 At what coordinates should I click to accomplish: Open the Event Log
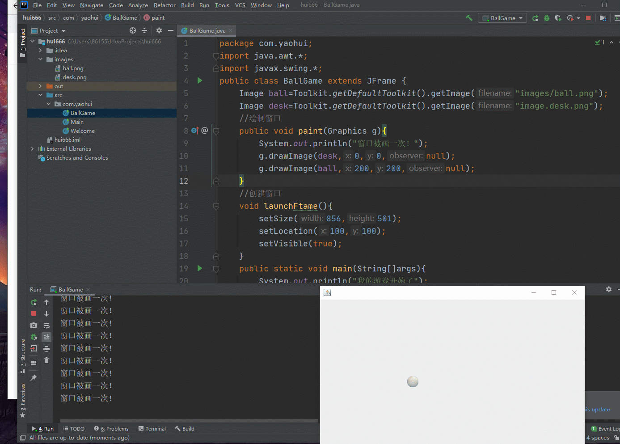[605, 428]
